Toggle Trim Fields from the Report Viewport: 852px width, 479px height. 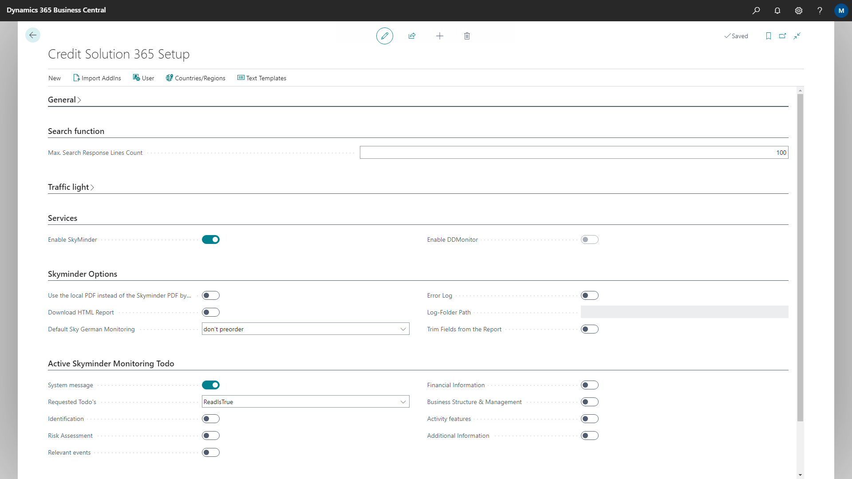[x=590, y=329]
